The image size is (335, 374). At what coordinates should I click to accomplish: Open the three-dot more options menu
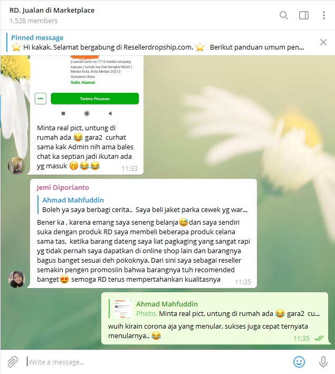(323, 15)
